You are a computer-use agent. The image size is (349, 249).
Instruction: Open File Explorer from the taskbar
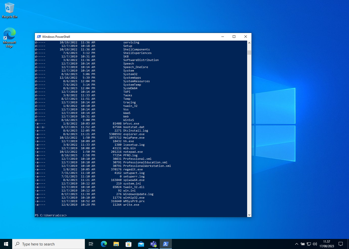(x=116, y=244)
